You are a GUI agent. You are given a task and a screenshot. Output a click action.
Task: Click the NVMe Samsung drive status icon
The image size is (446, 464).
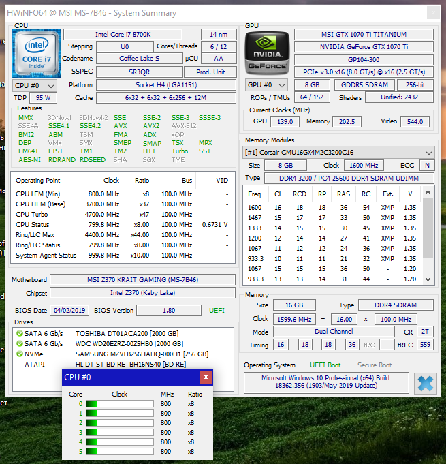[20, 354]
